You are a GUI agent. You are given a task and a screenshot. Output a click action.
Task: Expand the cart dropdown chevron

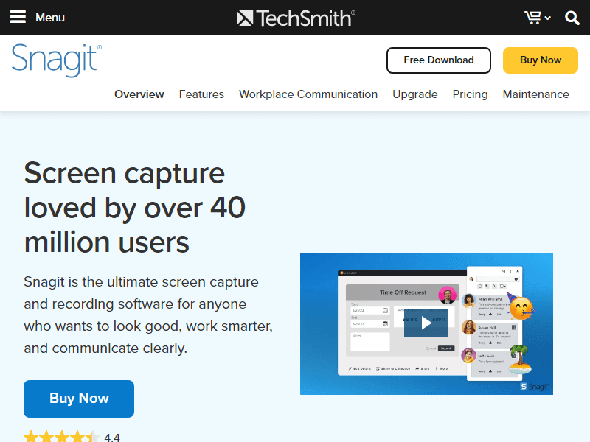click(548, 18)
